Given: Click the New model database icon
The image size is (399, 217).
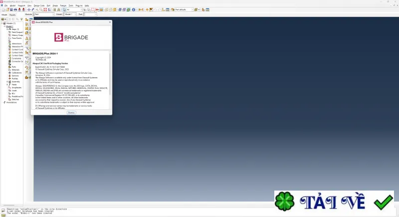Looking at the screenshot, I should click(x=3, y=9).
